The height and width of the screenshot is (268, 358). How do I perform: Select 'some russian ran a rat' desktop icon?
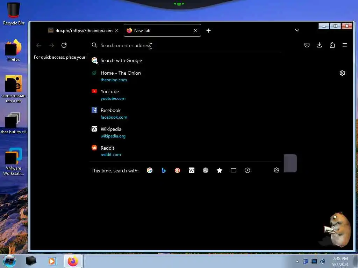coord(14,89)
